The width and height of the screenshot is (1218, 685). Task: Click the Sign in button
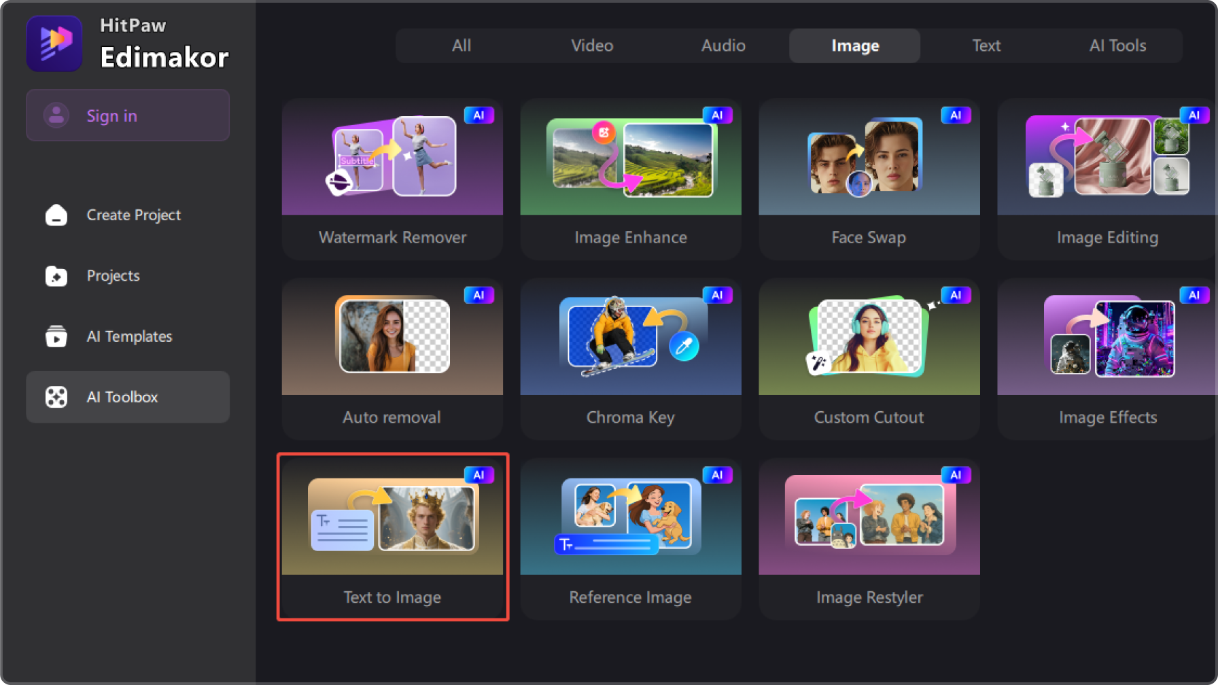(x=128, y=116)
